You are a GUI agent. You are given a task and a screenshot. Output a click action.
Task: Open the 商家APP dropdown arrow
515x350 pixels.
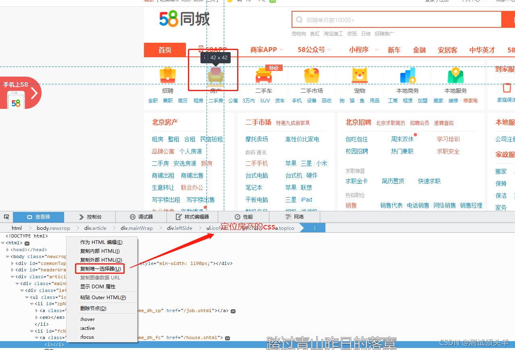pyautogui.click(x=281, y=50)
